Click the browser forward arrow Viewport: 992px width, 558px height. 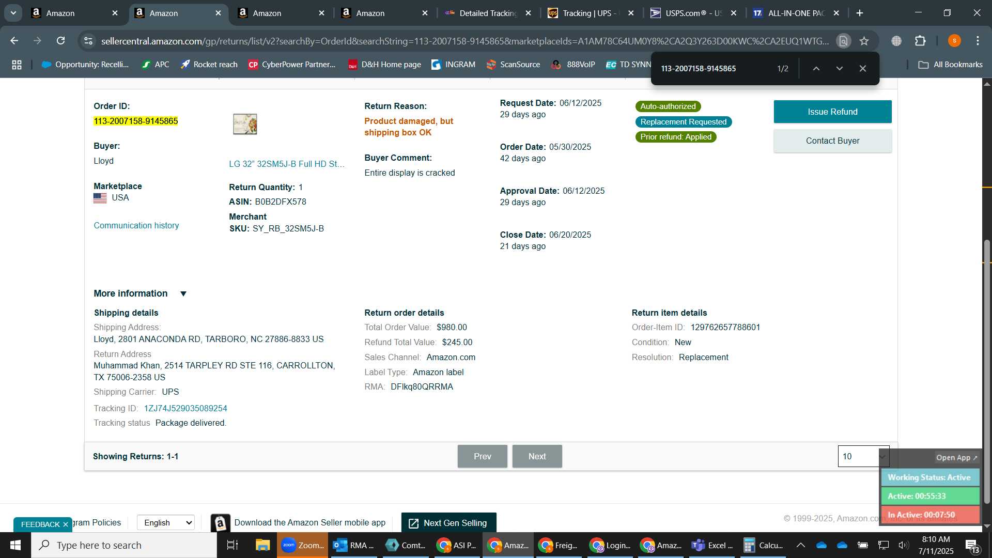[x=37, y=41]
